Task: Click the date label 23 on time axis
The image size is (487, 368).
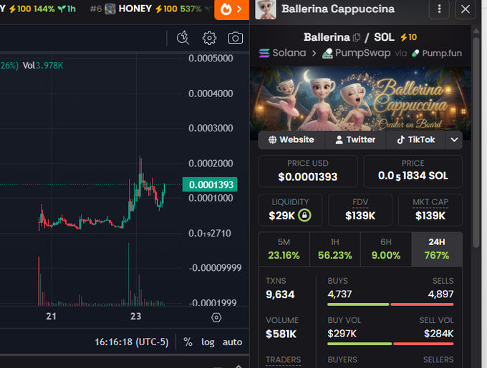Action: coord(136,317)
